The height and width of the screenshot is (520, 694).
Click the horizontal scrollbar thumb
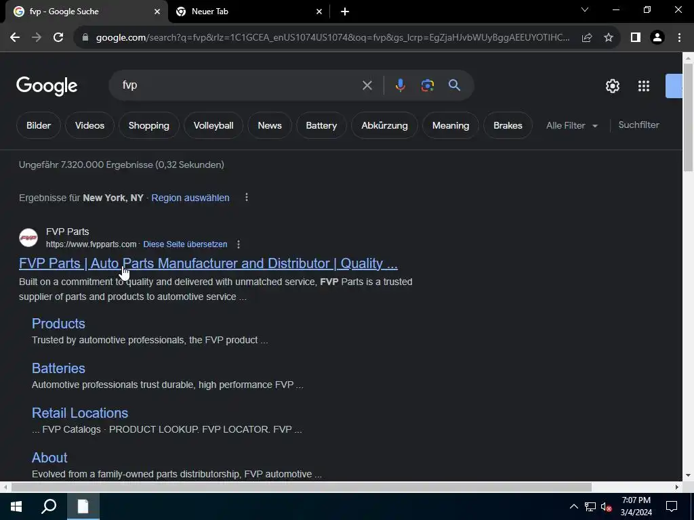point(302,487)
